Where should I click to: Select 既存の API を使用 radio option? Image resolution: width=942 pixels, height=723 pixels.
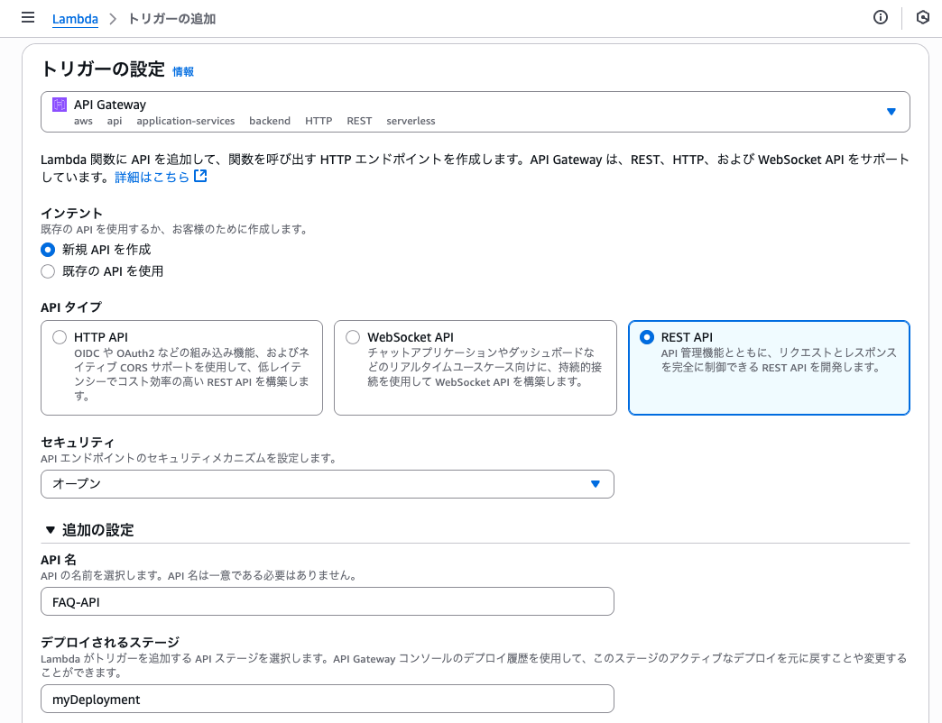pos(48,271)
